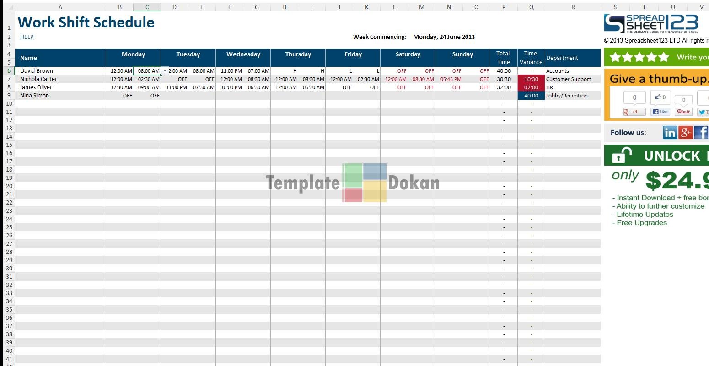Select row 6 header

click(x=9, y=71)
